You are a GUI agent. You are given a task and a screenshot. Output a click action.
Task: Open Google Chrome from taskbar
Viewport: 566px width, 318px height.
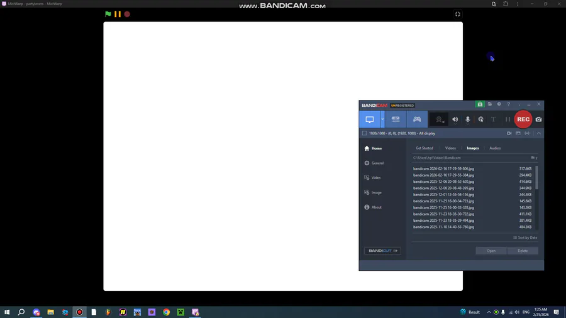pos(166,312)
